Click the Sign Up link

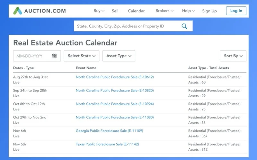tap(209, 11)
